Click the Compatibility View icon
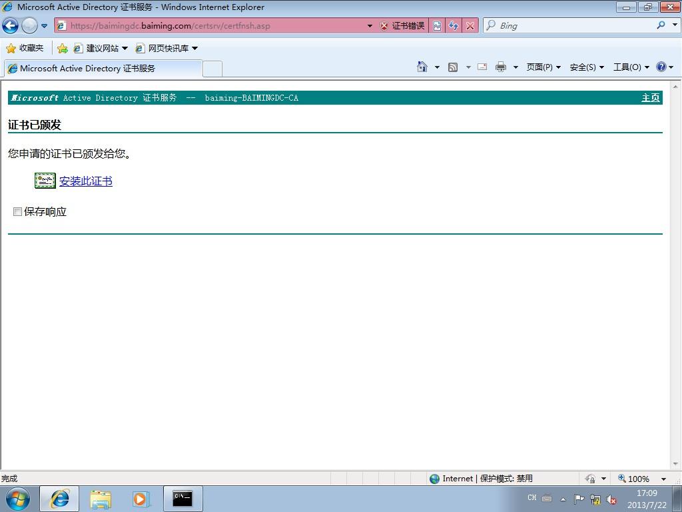The height and width of the screenshot is (512, 682). pos(437,26)
